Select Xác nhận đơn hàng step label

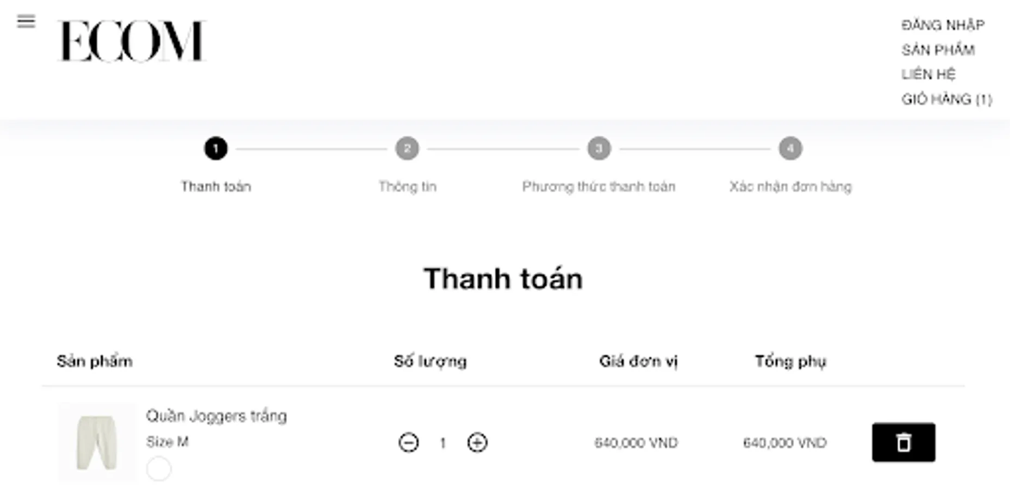[790, 187]
